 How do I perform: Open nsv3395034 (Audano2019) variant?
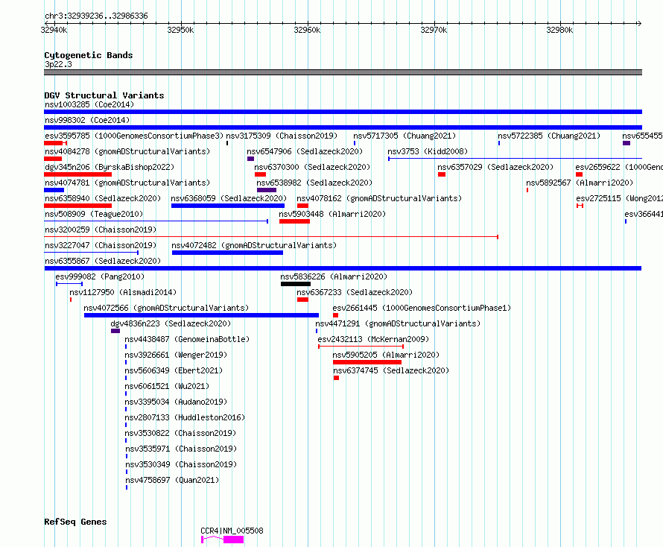[x=176, y=402]
